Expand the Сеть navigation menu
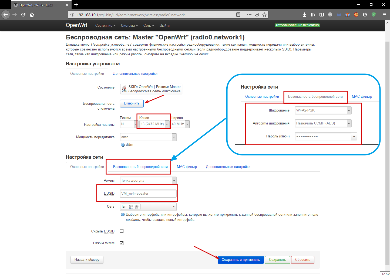 149,26
